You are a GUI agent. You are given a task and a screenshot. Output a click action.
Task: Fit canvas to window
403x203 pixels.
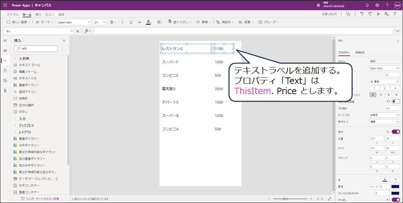tap(330, 199)
